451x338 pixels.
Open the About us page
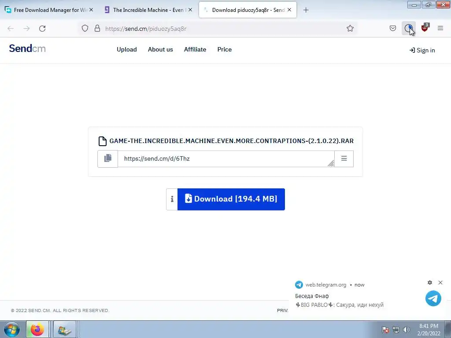click(160, 49)
